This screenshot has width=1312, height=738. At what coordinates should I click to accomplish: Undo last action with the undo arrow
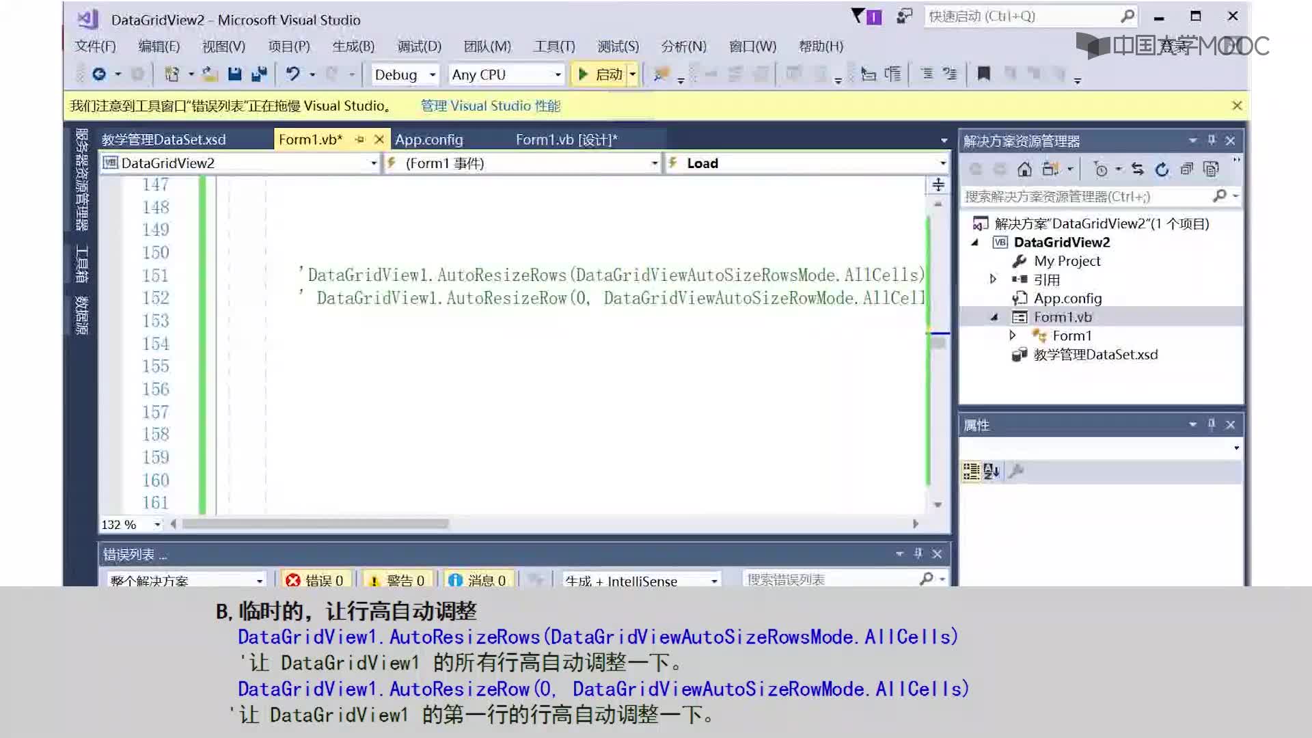click(292, 74)
